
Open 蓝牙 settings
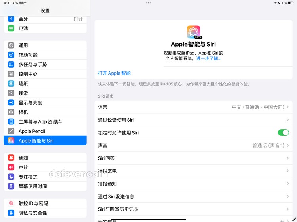45,19
